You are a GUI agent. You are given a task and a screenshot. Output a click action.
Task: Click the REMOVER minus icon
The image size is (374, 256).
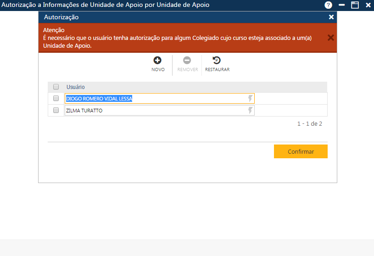(x=187, y=61)
